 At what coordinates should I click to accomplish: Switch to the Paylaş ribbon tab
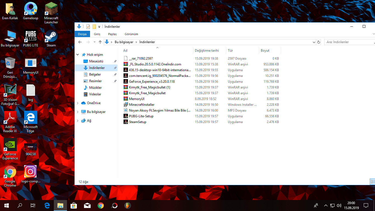pos(112,34)
